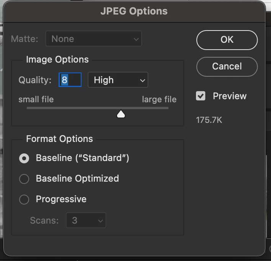Click the Quality value input field

70,80
